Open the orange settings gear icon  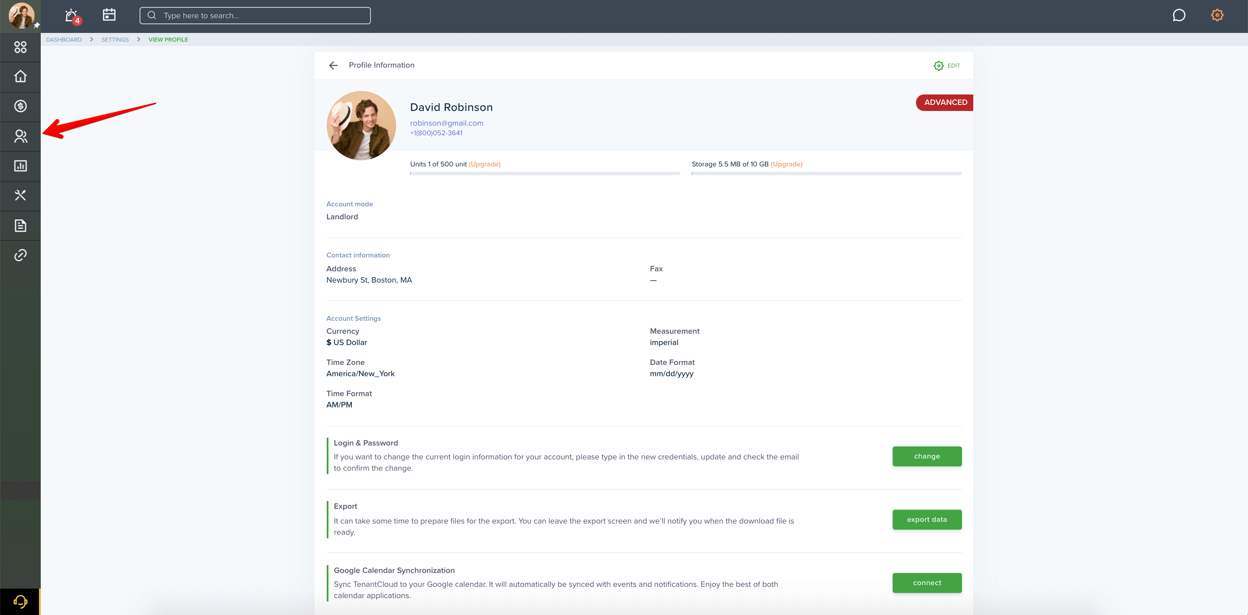(1217, 16)
